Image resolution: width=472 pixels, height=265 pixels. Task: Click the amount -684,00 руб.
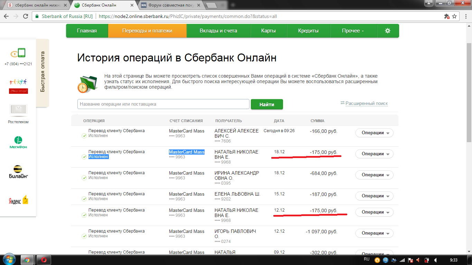click(x=323, y=173)
